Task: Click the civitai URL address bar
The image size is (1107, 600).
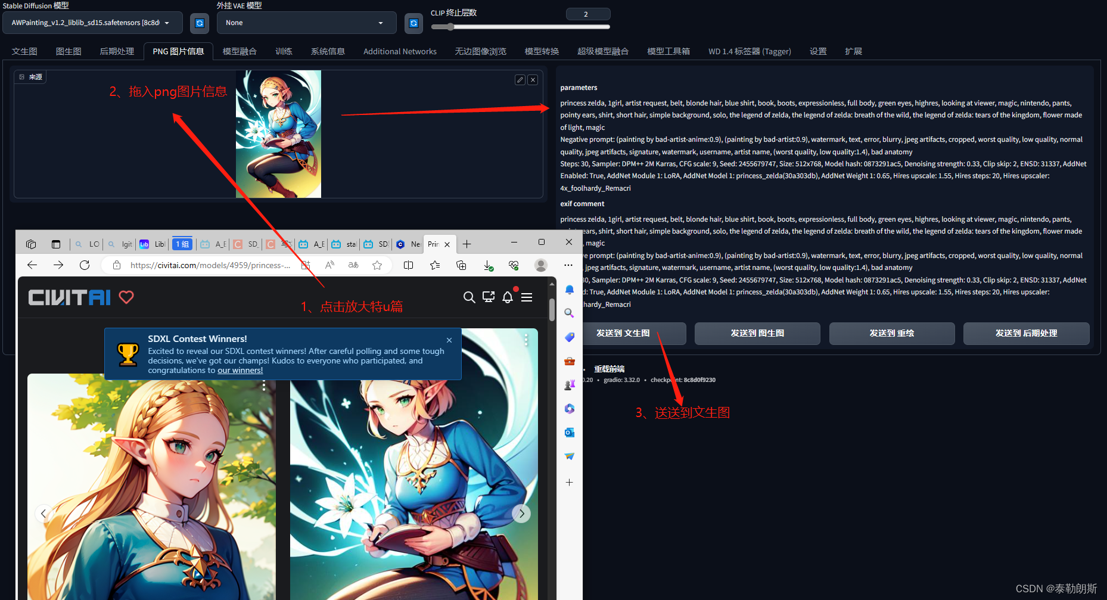Action: click(x=211, y=265)
